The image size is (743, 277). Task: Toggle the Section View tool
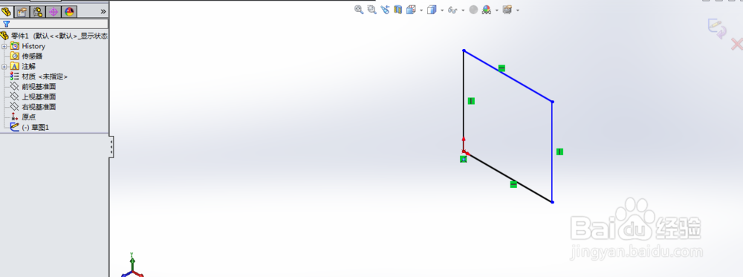[398, 10]
